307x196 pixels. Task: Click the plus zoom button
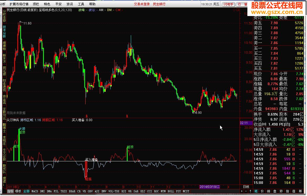[x=242, y=191]
